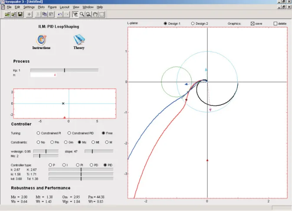Open the Window menu
292x211 pixels.
pyautogui.click(x=88, y=7)
